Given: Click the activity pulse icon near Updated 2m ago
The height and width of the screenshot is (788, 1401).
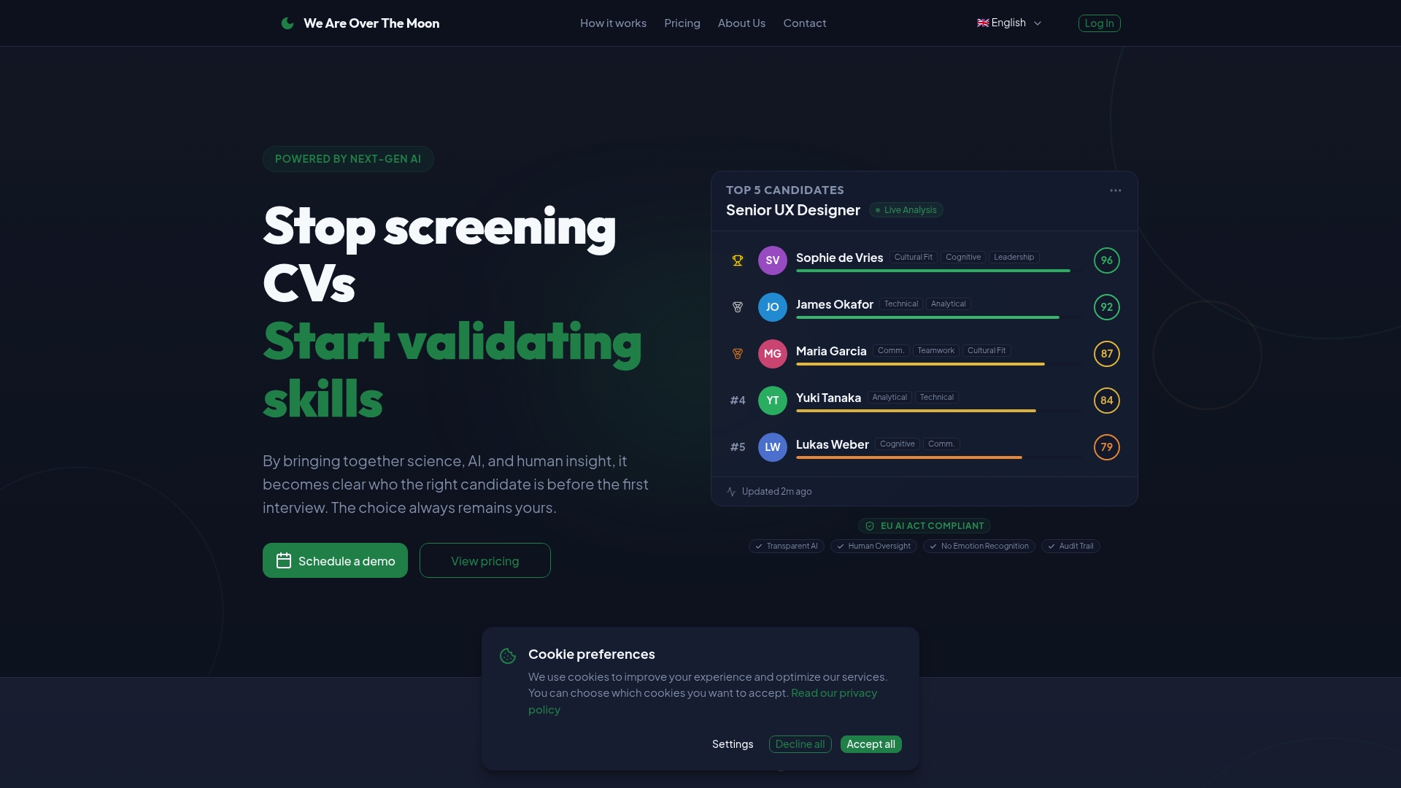Looking at the screenshot, I should (731, 491).
